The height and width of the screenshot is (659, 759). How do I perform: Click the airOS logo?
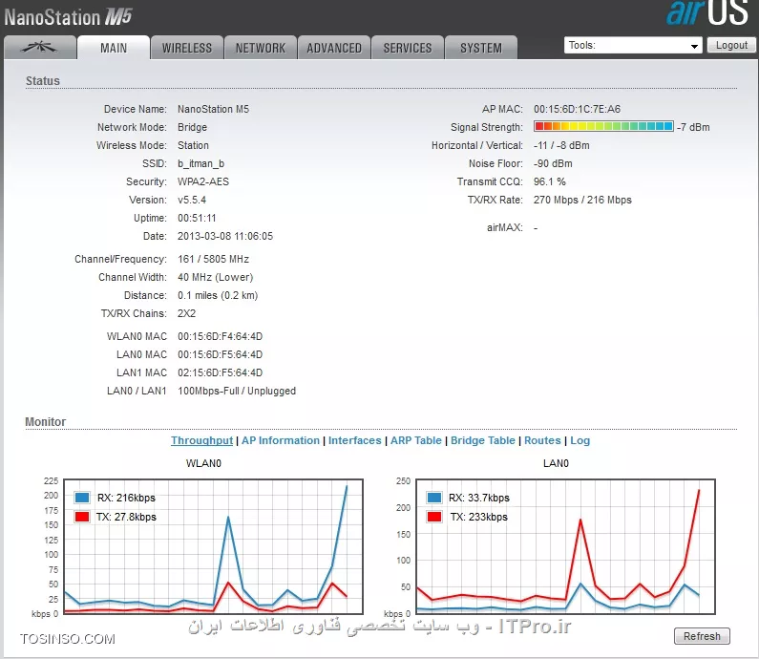(x=707, y=12)
